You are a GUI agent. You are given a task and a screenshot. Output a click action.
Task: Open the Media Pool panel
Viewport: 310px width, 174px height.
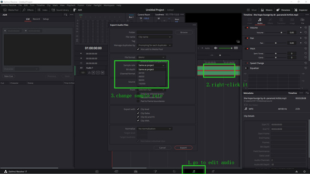click(x=11, y=10)
